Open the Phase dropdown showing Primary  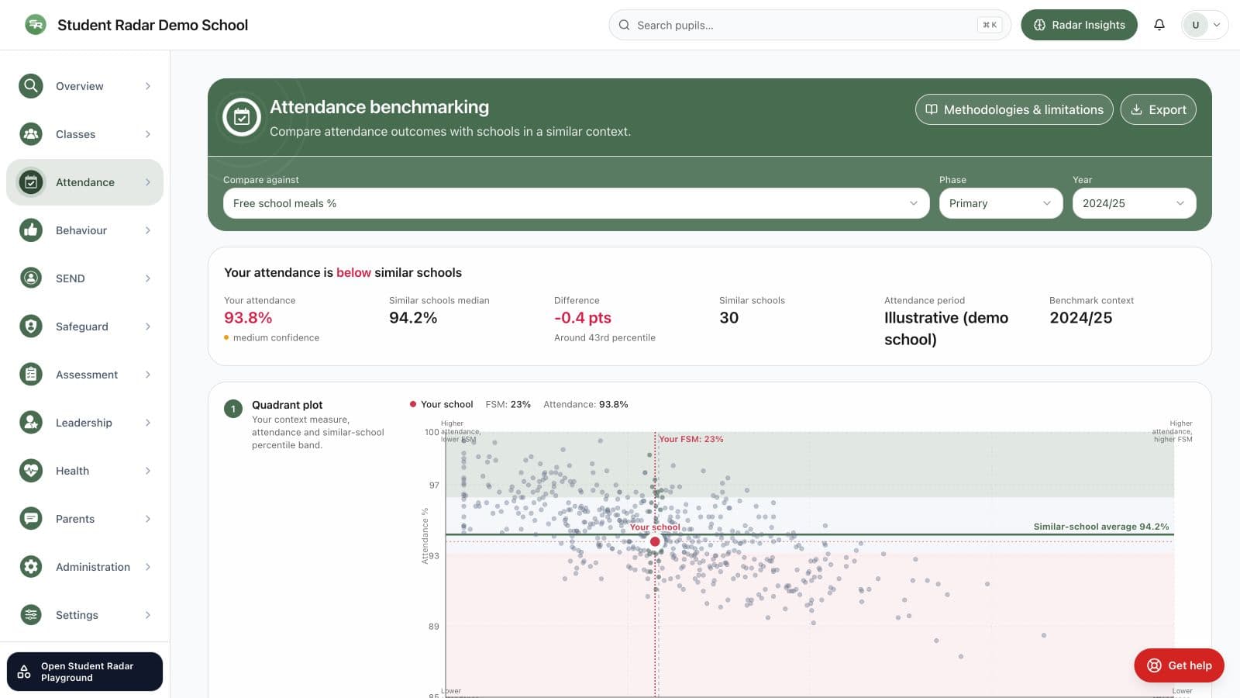(1001, 203)
